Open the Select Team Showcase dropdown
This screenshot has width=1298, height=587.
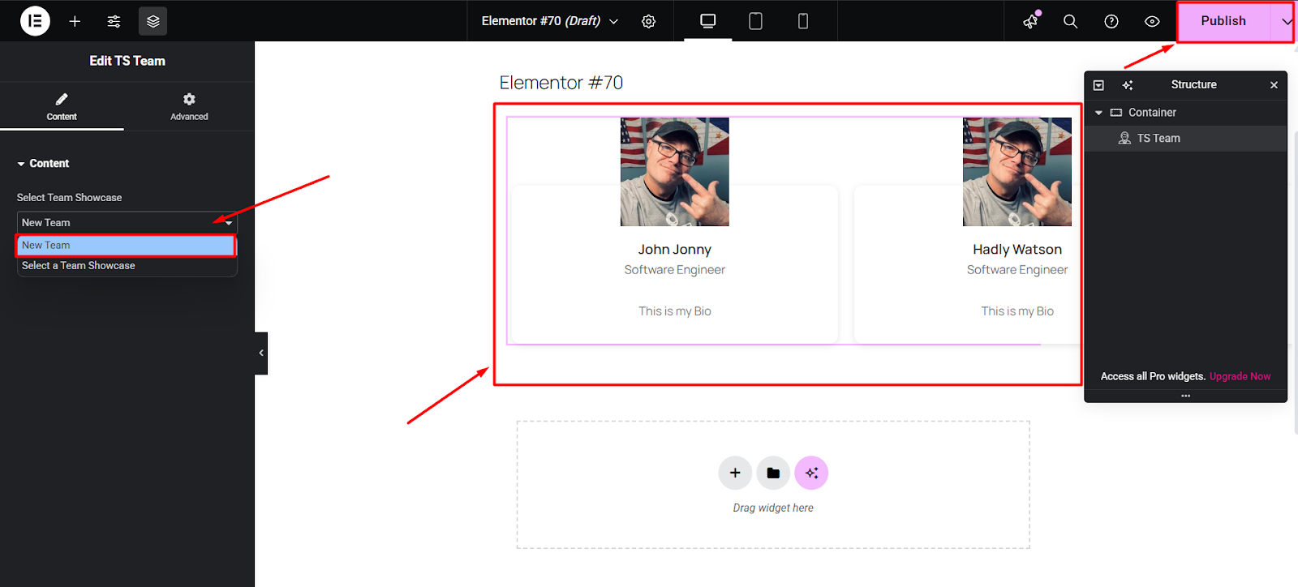point(127,222)
